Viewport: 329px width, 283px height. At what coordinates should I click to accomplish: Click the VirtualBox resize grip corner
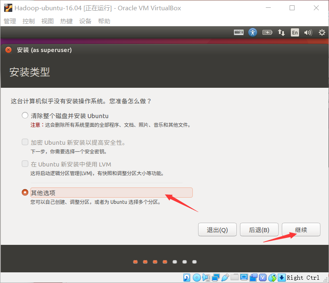coord(326,280)
